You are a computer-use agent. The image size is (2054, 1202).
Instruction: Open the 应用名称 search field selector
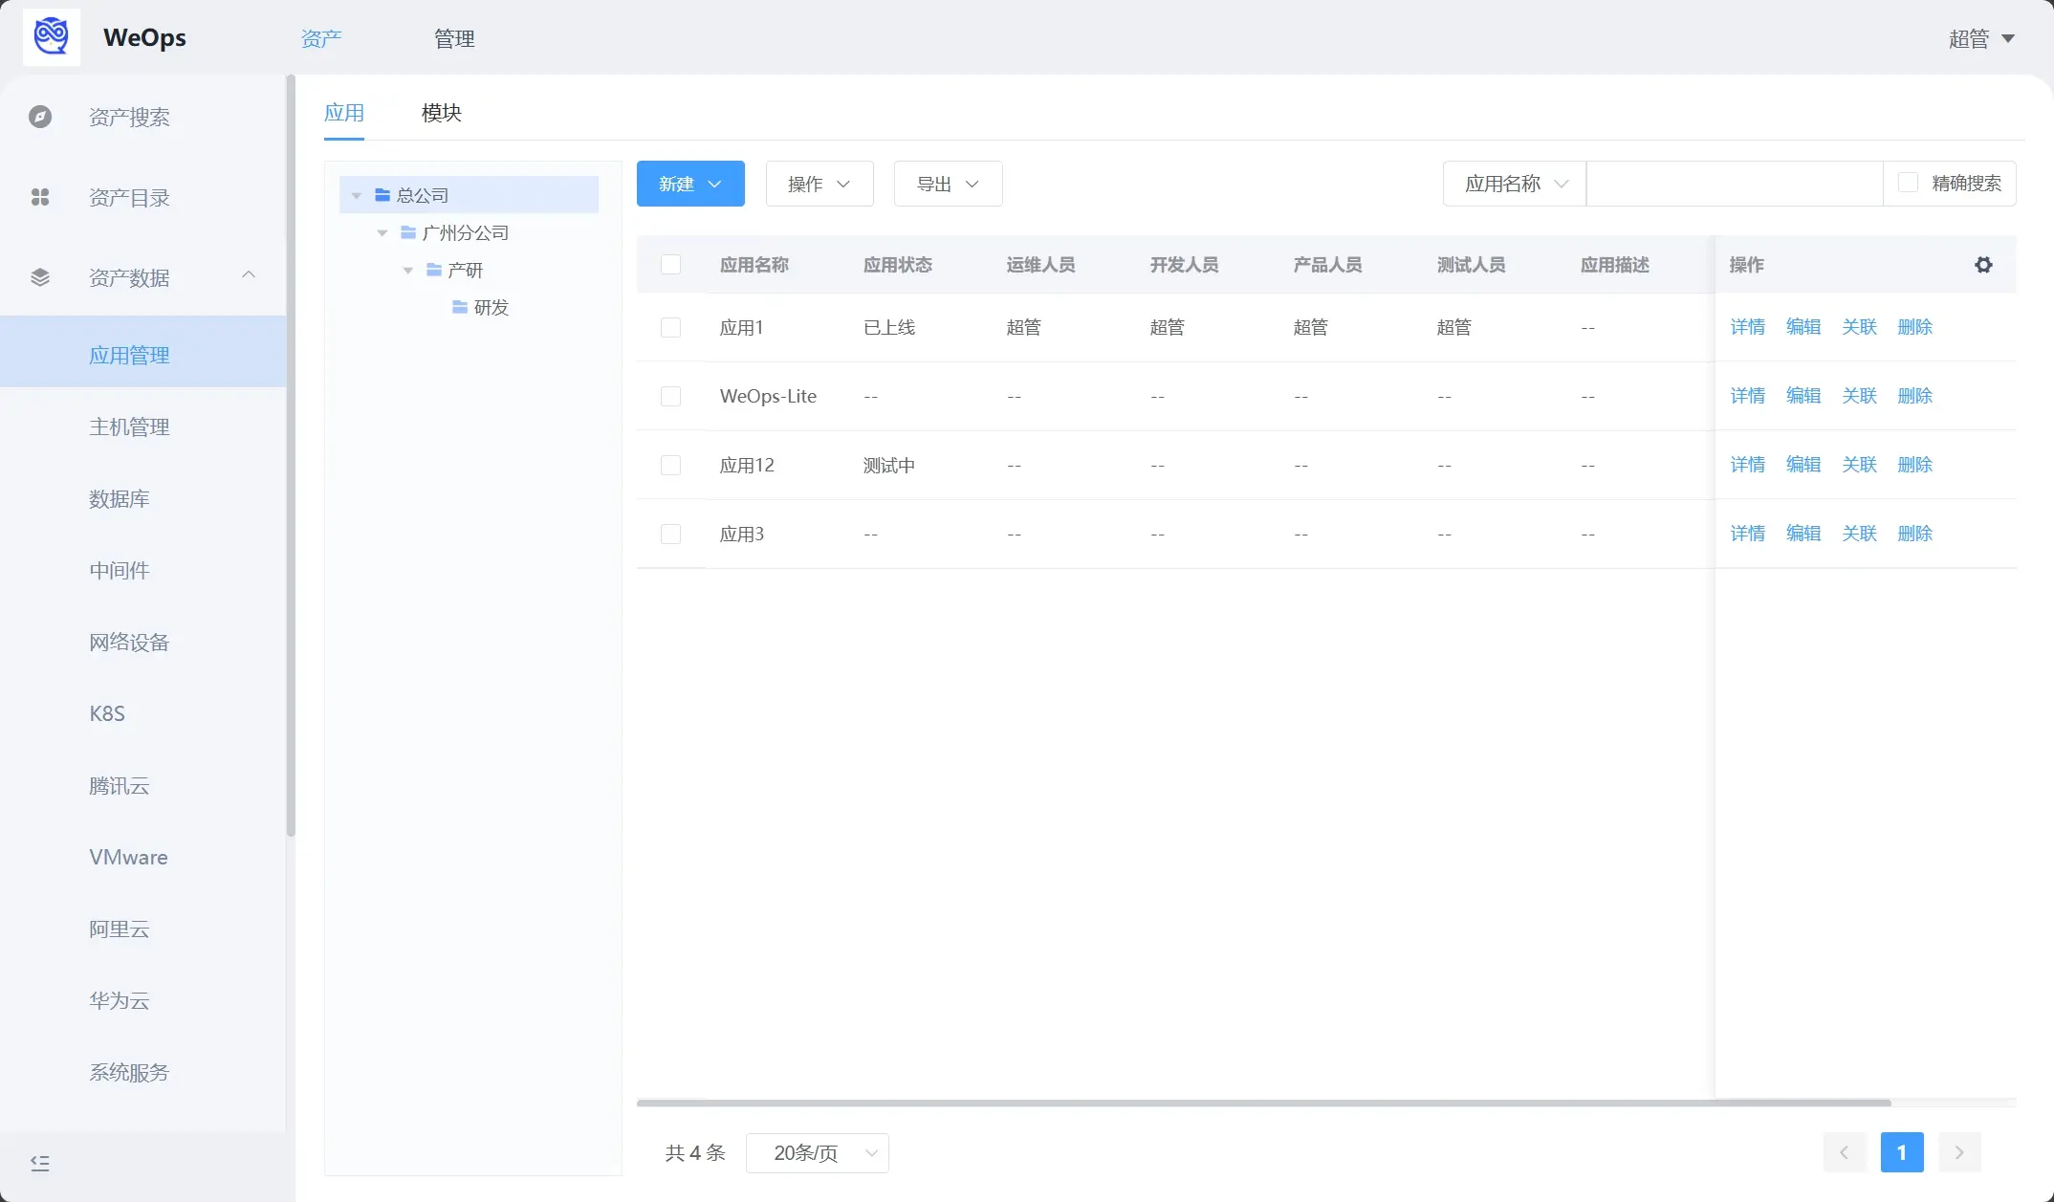pyautogui.click(x=1515, y=184)
